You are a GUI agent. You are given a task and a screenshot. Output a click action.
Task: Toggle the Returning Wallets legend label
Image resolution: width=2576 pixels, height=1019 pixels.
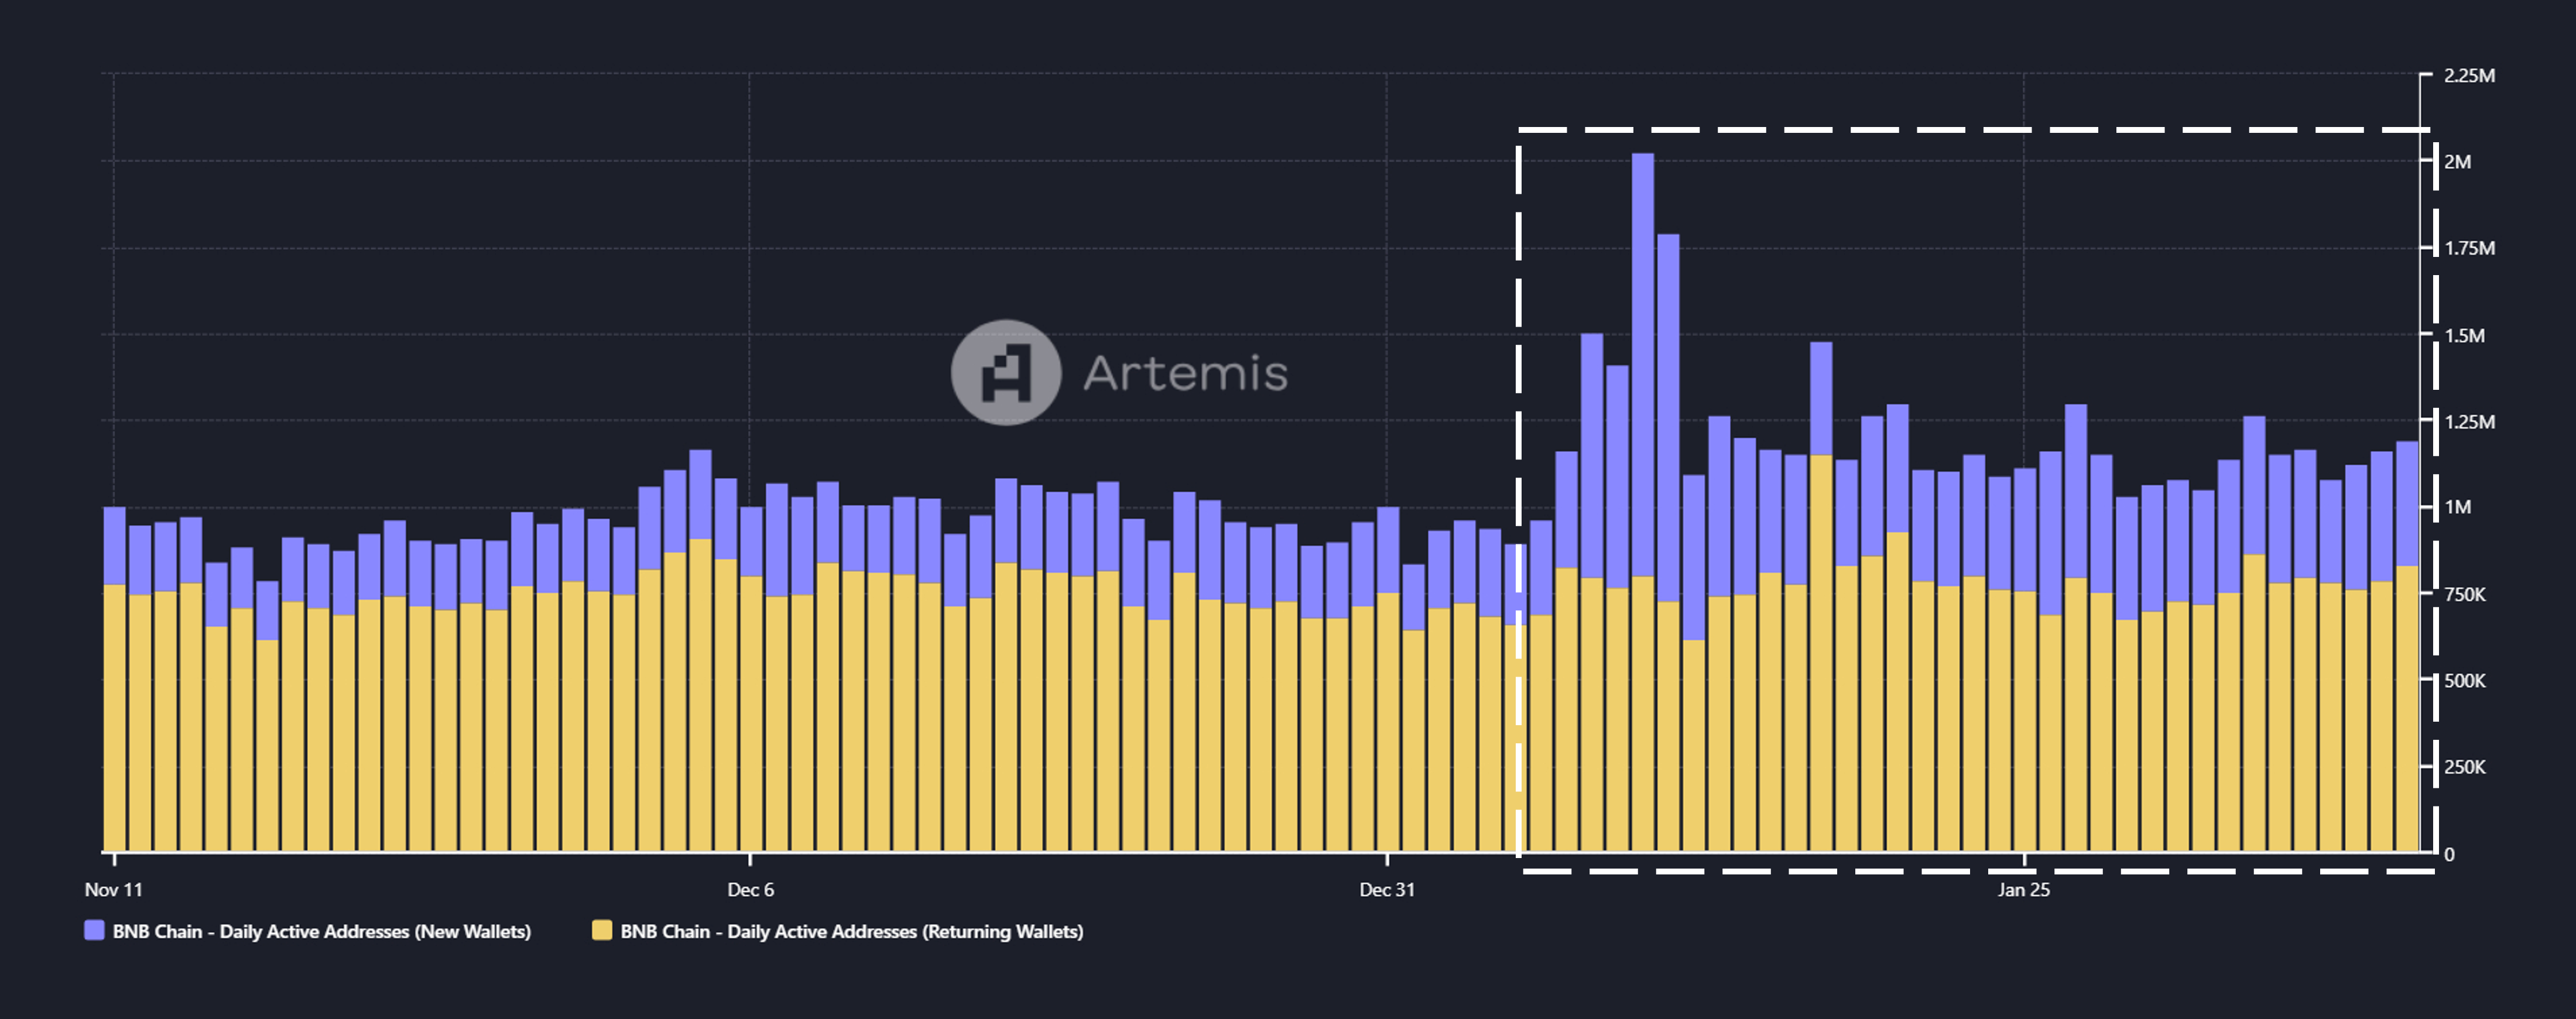click(x=851, y=931)
